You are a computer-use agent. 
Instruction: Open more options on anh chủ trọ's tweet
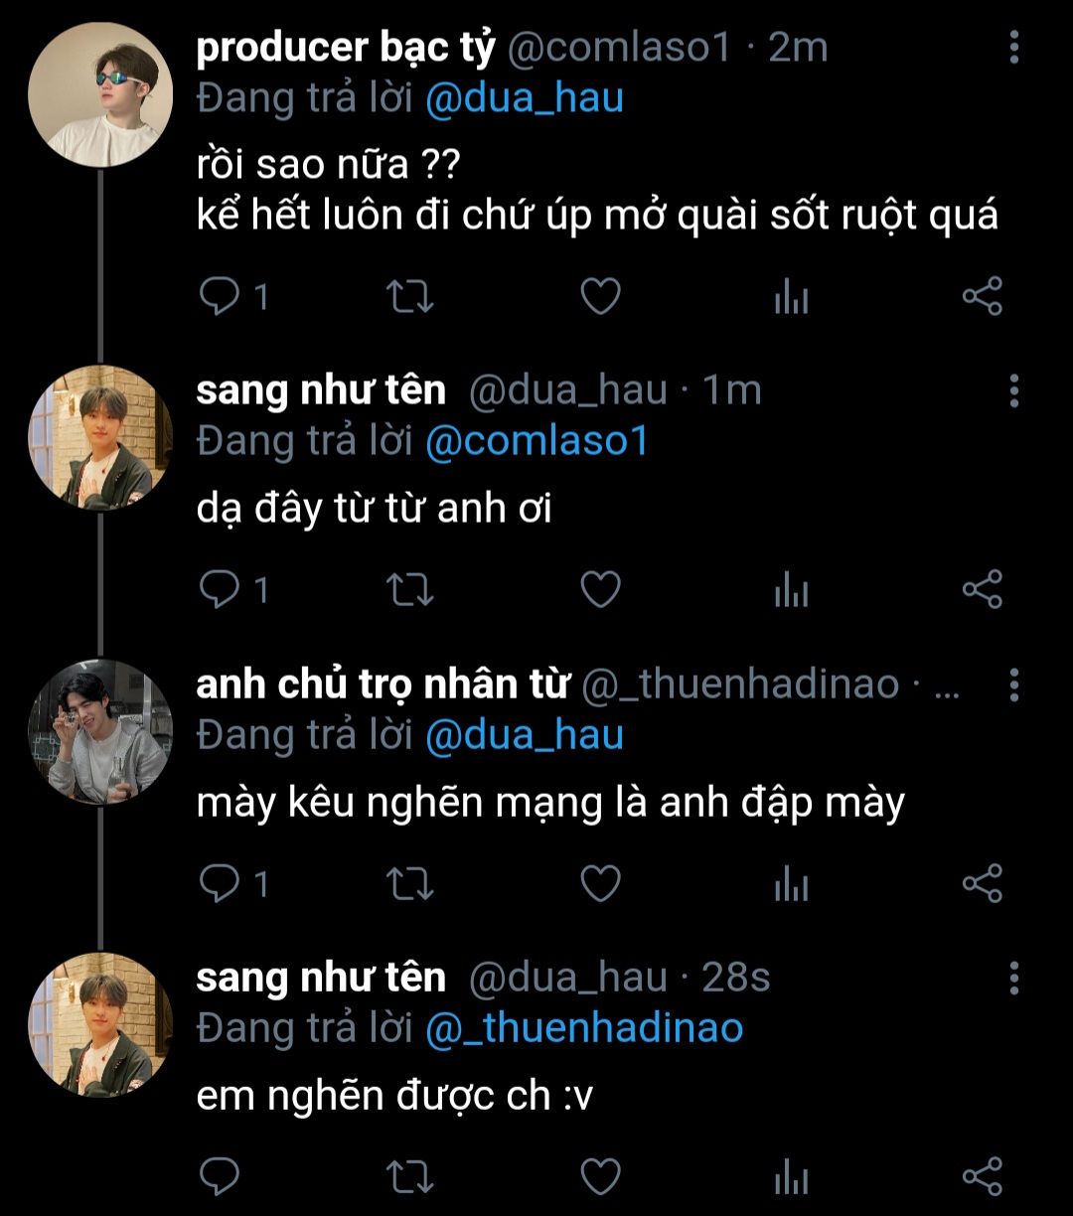click(x=1013, y=684)
